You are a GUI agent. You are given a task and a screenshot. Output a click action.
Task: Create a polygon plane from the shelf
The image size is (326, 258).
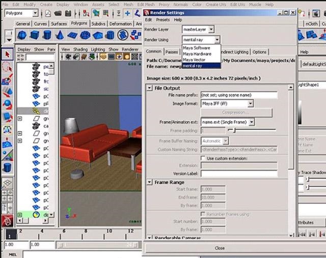pos(72,35)
